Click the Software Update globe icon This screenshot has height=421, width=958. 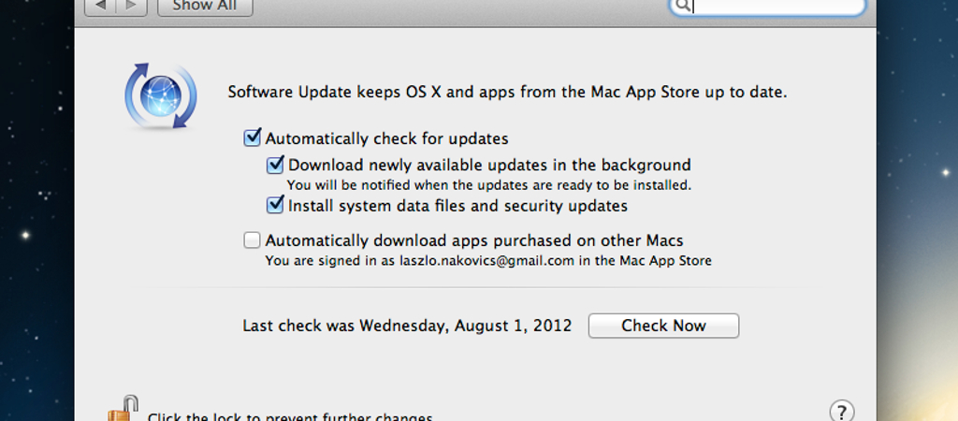click(x=161, y=96)
